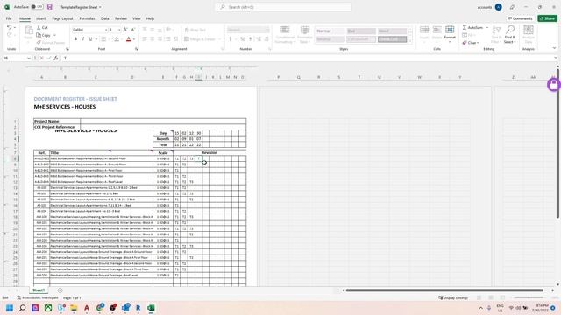Open Sort & Filter menu
Screen dimensions: 561x315
(496, 34)
